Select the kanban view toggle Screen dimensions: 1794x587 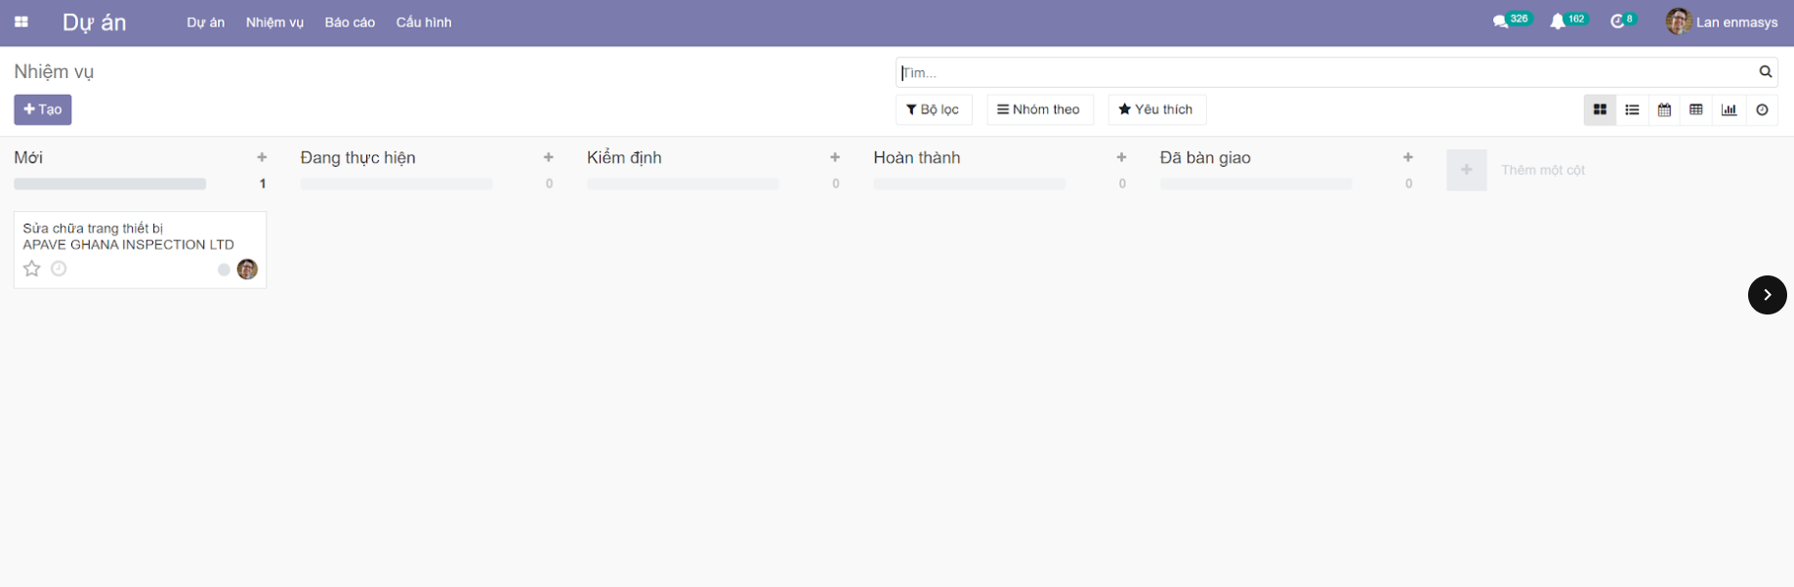(x=1600, y=110)
